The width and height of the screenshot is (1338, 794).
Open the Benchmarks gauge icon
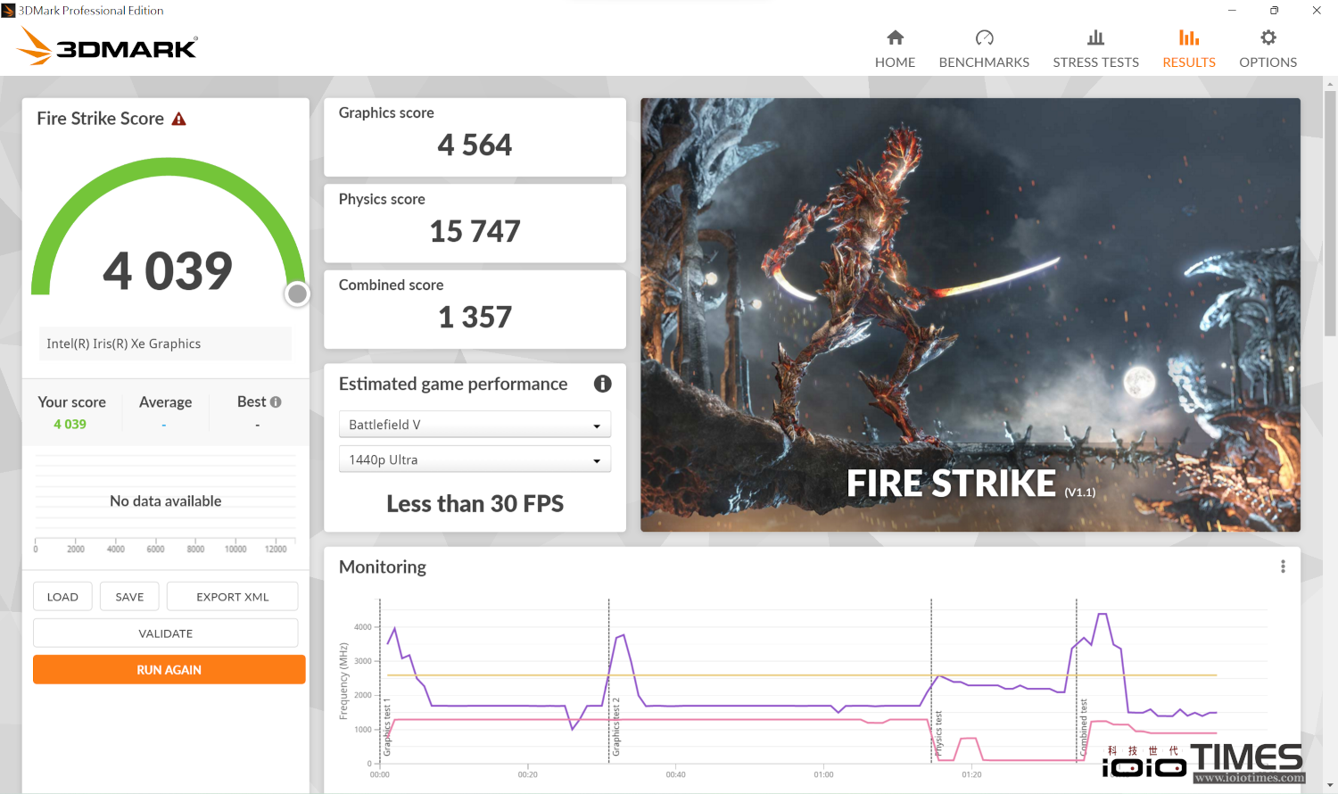(x=984, y=37)
